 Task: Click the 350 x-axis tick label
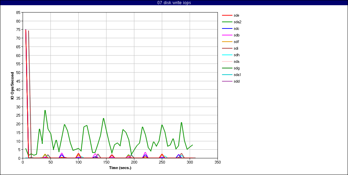coord(218,162)
